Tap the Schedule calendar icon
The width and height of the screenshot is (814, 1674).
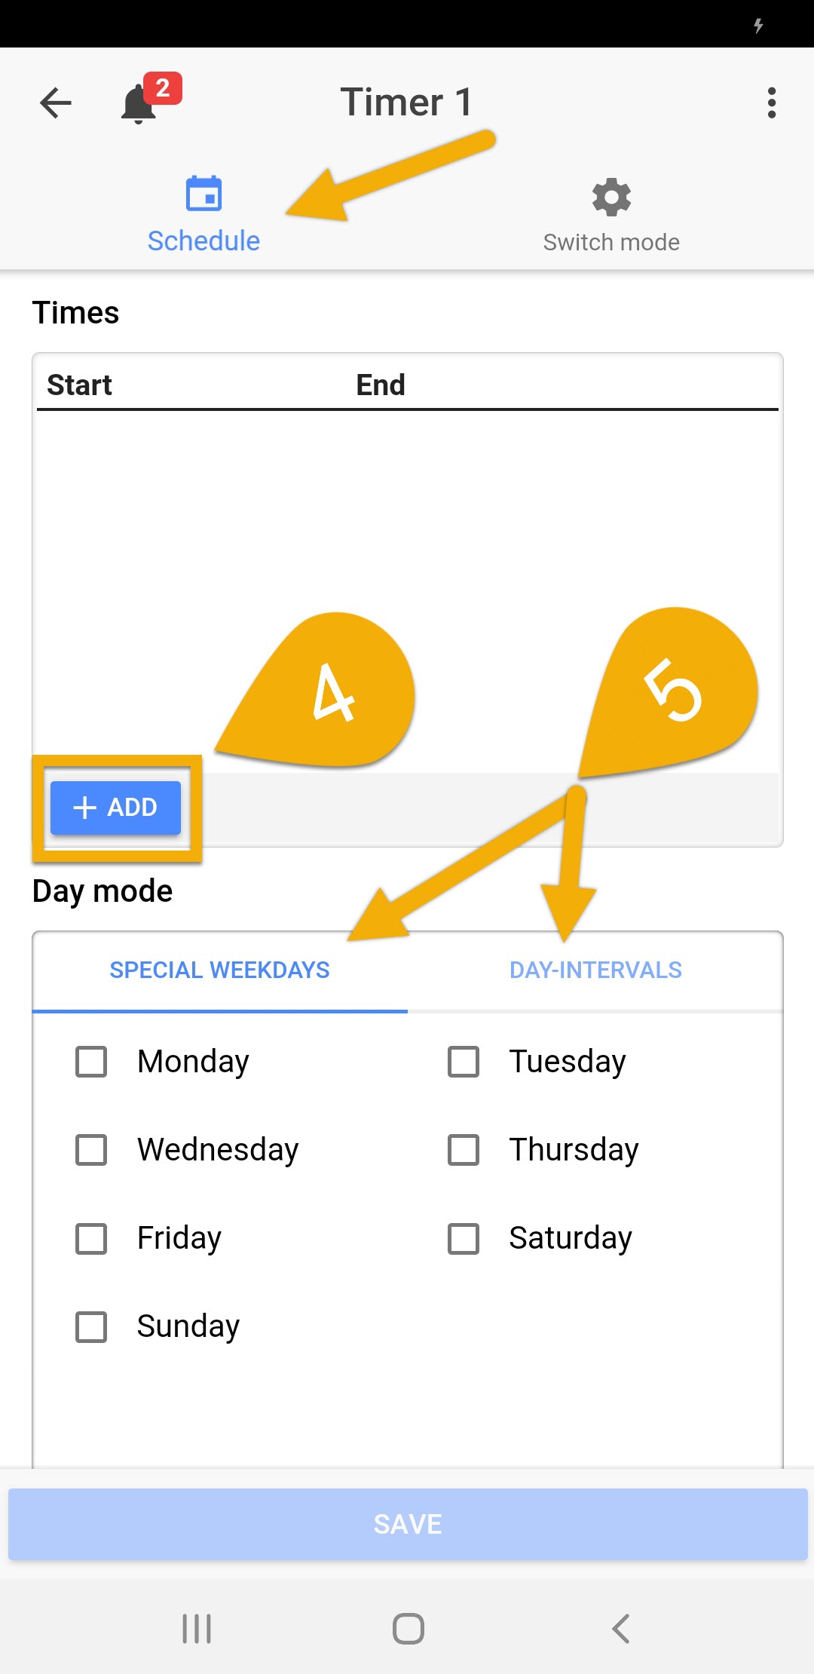point(203,195)
